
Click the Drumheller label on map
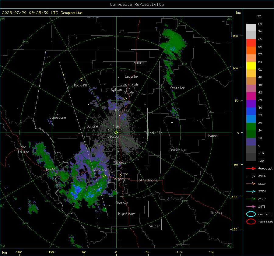pos(178,150)
